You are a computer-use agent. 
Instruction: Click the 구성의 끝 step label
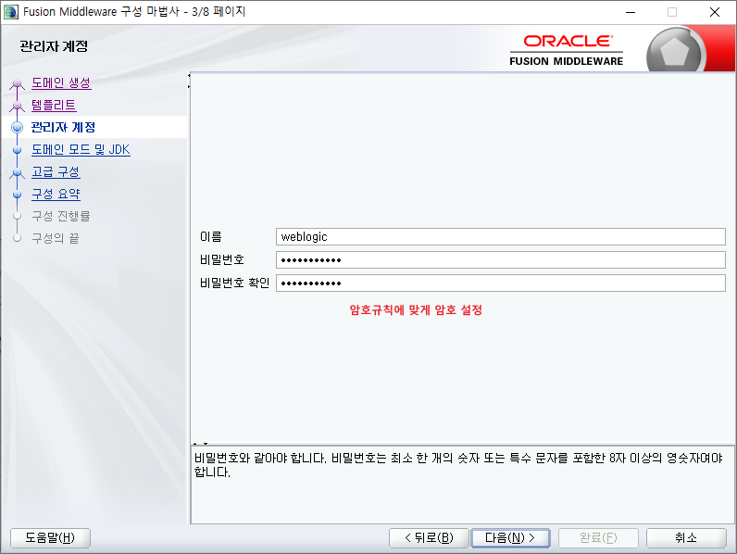point(55,238)
